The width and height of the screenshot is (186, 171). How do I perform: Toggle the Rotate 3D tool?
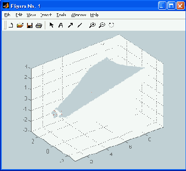(112, 25)
